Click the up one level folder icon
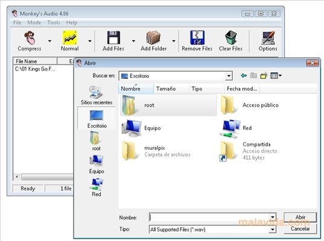Image resolution: width=324 pixels, height=241 pixels. [254, 76]
